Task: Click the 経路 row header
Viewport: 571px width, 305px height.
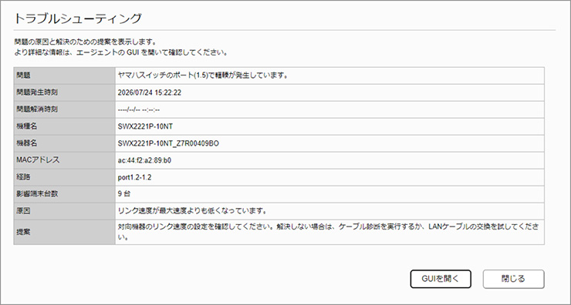Action: 65,177
